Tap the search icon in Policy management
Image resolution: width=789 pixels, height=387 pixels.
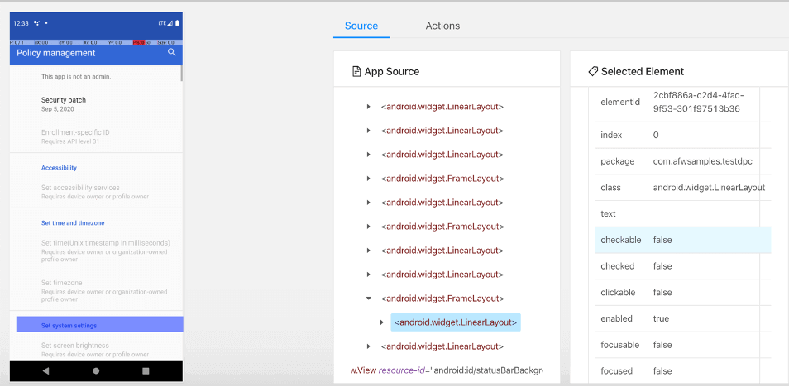pyautogui.click(x=172, y=53)
